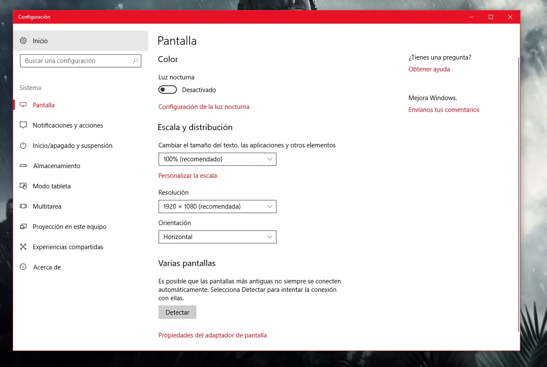The image size is (547, 367).
Task: Click the Escala y distribución heading
Action: [x=195, y=127]
